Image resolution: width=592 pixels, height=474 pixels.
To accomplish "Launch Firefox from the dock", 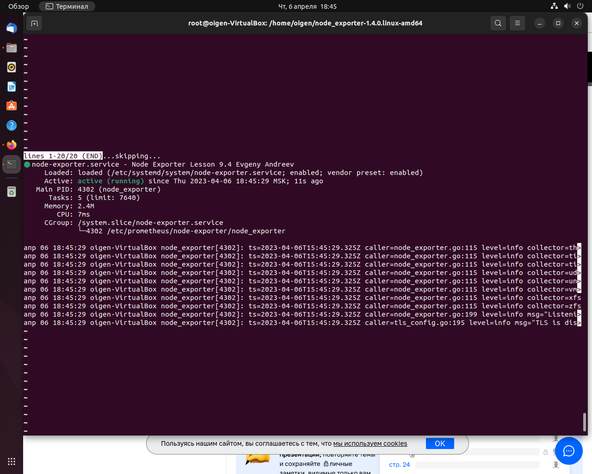I will tap(11, 144).
